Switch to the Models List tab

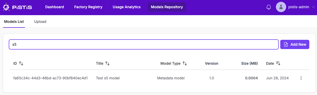pyautogui.click(x=14, y=22)
